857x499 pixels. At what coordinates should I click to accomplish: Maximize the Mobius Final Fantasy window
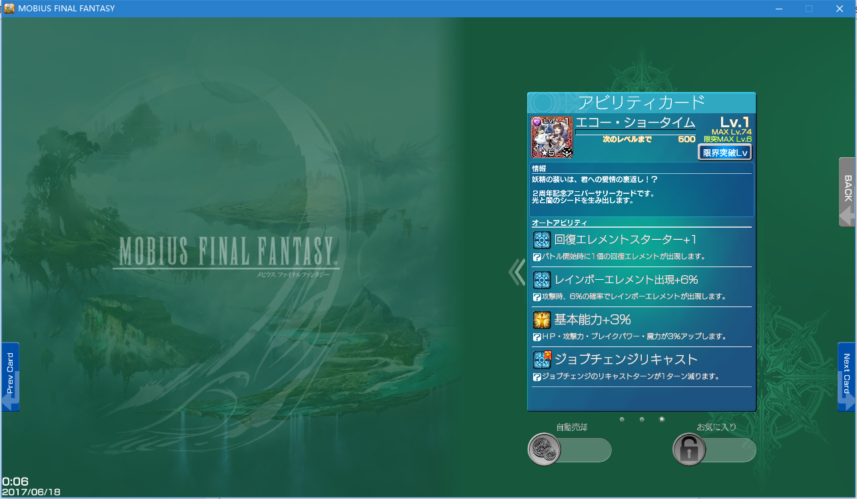[x=809, y=9]
